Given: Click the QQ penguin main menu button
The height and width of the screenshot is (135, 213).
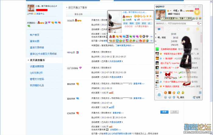Looking at the screenshot, I should click(159, 95).
